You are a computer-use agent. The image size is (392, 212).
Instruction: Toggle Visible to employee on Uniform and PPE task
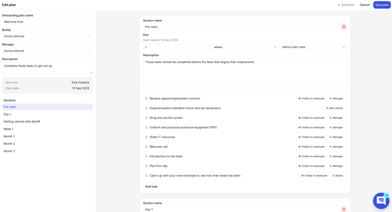coord(311,127)
